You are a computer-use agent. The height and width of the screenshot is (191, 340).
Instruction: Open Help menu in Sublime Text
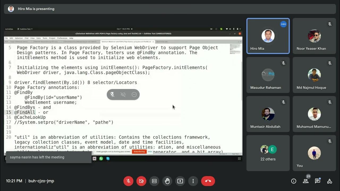point(71,38)
